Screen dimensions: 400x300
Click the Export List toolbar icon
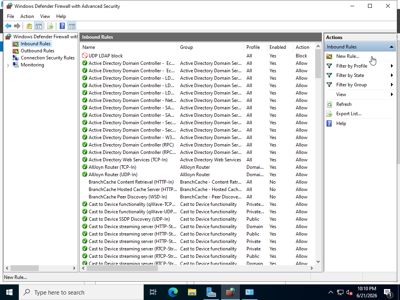coord(50,26)
